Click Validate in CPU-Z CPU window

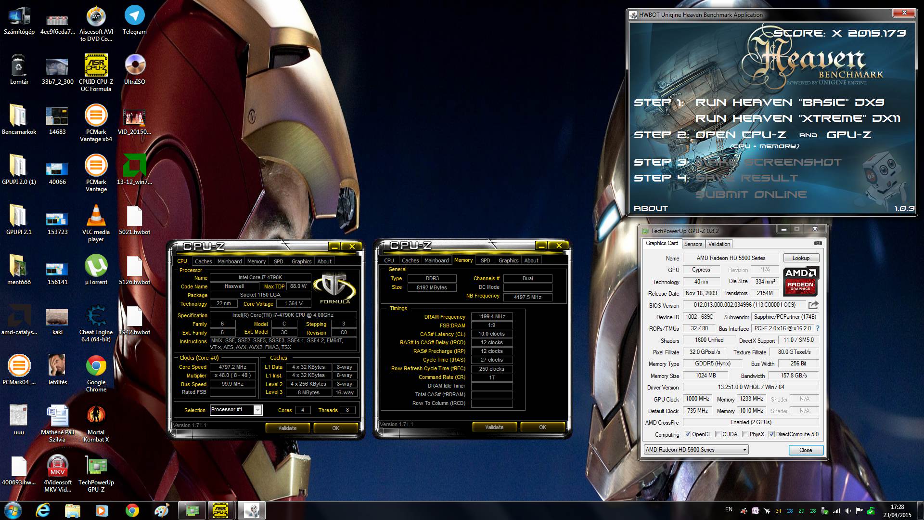point(287,428)
